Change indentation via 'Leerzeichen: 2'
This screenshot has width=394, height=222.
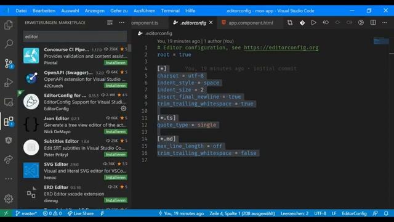click(294, 213)
